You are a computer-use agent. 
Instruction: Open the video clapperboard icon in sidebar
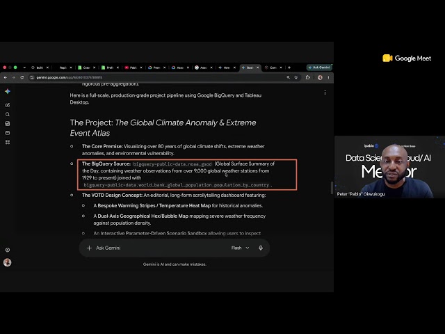click(x=8, y=133)
